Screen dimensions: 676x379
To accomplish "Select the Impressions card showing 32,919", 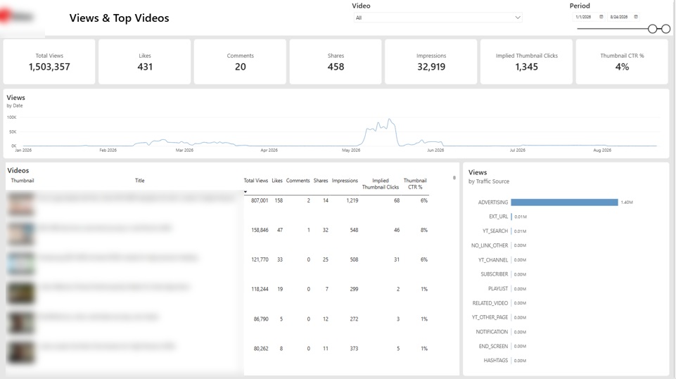I will click(431, 62).
